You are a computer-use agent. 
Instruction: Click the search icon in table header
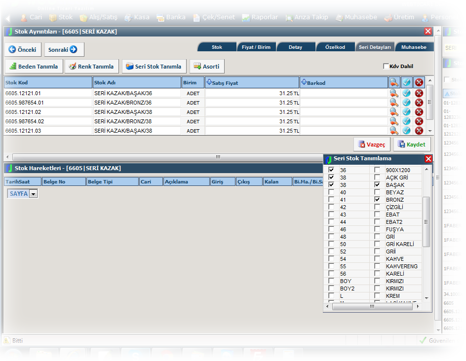(394, 82)
